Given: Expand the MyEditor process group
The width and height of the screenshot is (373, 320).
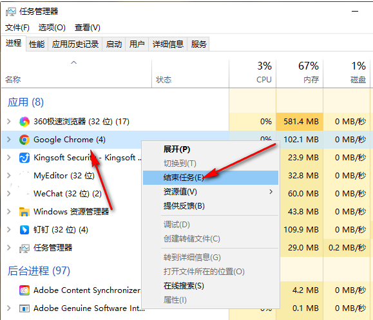Looking at the screenshot, I should [9, 176].
